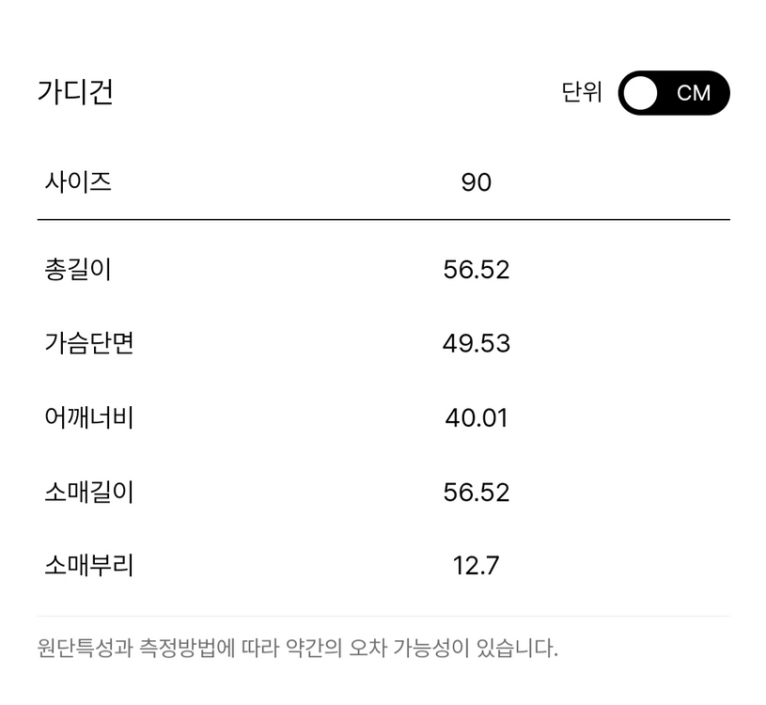Click the 56.52 sleeve length value
This screenshot has width=766, height=705.
coord(477,492)
